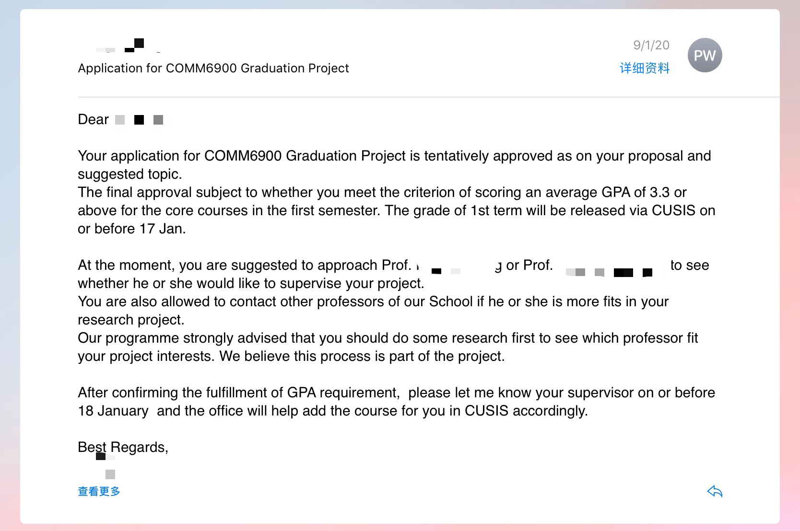This screenshot has height=531, width=800.
Task: Click the reply arrow icon
Action: pos(715,491)
